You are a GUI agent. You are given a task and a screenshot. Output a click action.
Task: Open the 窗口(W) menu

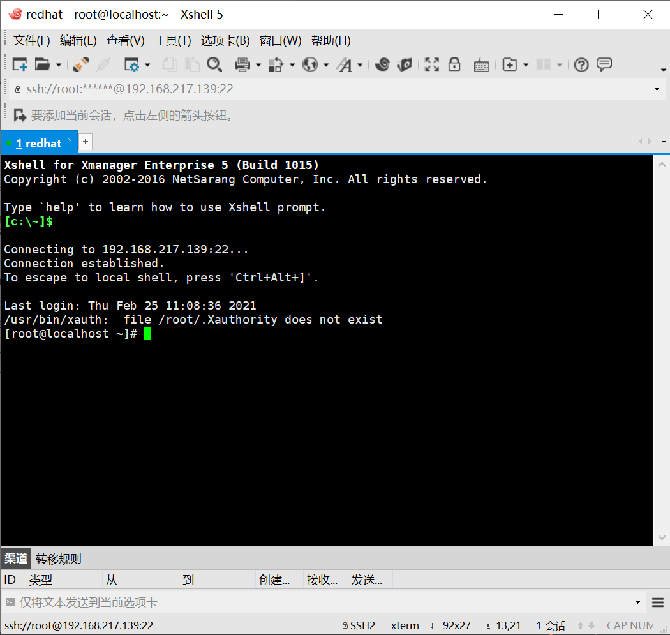tap(280, 41)
